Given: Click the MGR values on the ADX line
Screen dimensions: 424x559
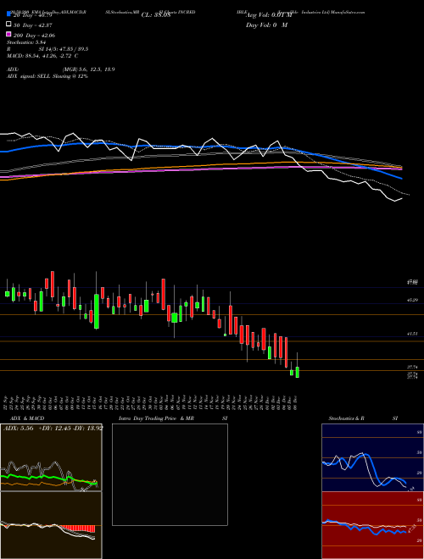Looking at the screenshot, I should [x=88, y=69].
